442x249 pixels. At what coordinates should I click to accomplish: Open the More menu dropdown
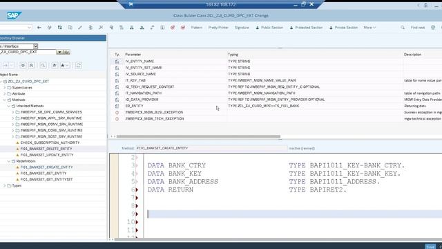tap(369, 28)
